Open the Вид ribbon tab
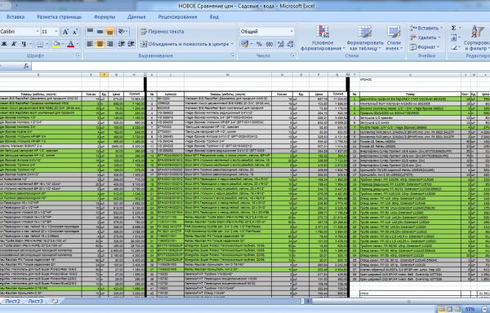490x313 pixels. (x=214, y=17)
